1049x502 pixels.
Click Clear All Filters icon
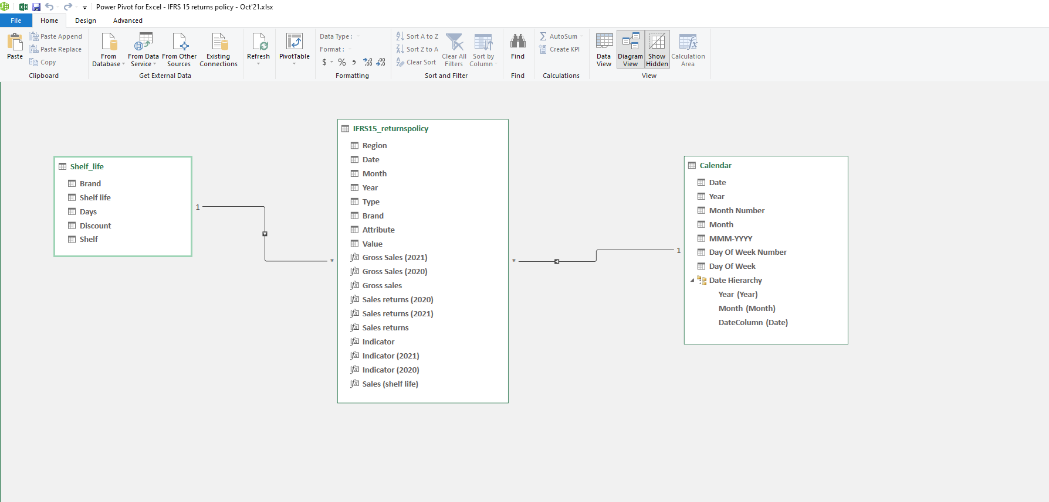[454, 50]
